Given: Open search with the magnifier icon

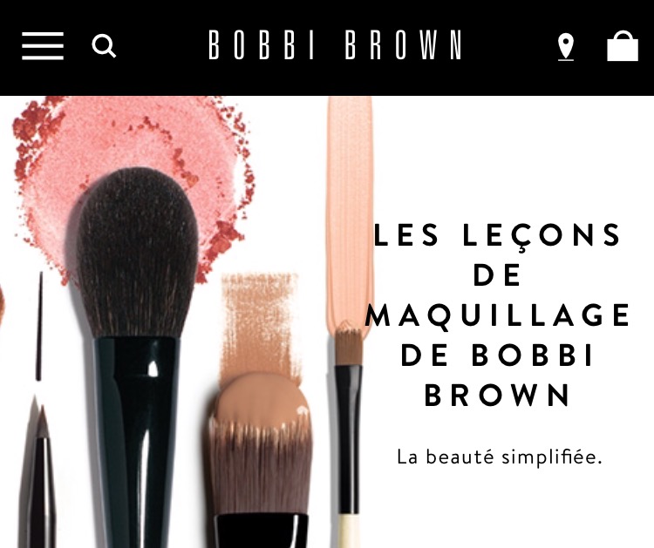Looking at the screenshot, I should coord(104,46).
